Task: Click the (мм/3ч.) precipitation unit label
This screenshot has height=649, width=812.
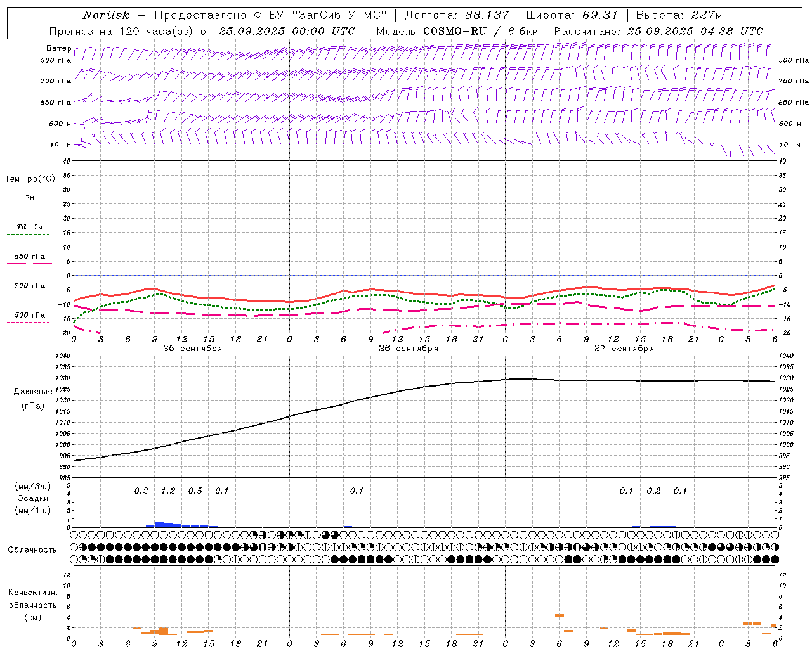Action: 33,486
